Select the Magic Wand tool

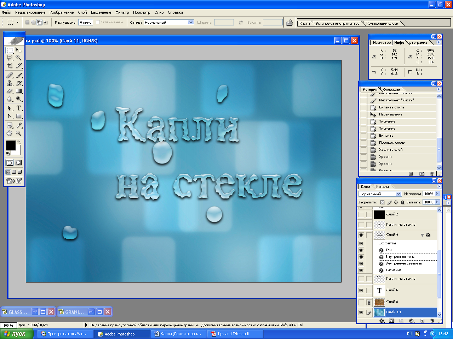19,58
